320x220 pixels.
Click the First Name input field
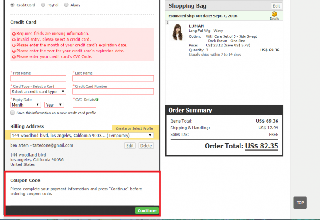pos(38,78)
